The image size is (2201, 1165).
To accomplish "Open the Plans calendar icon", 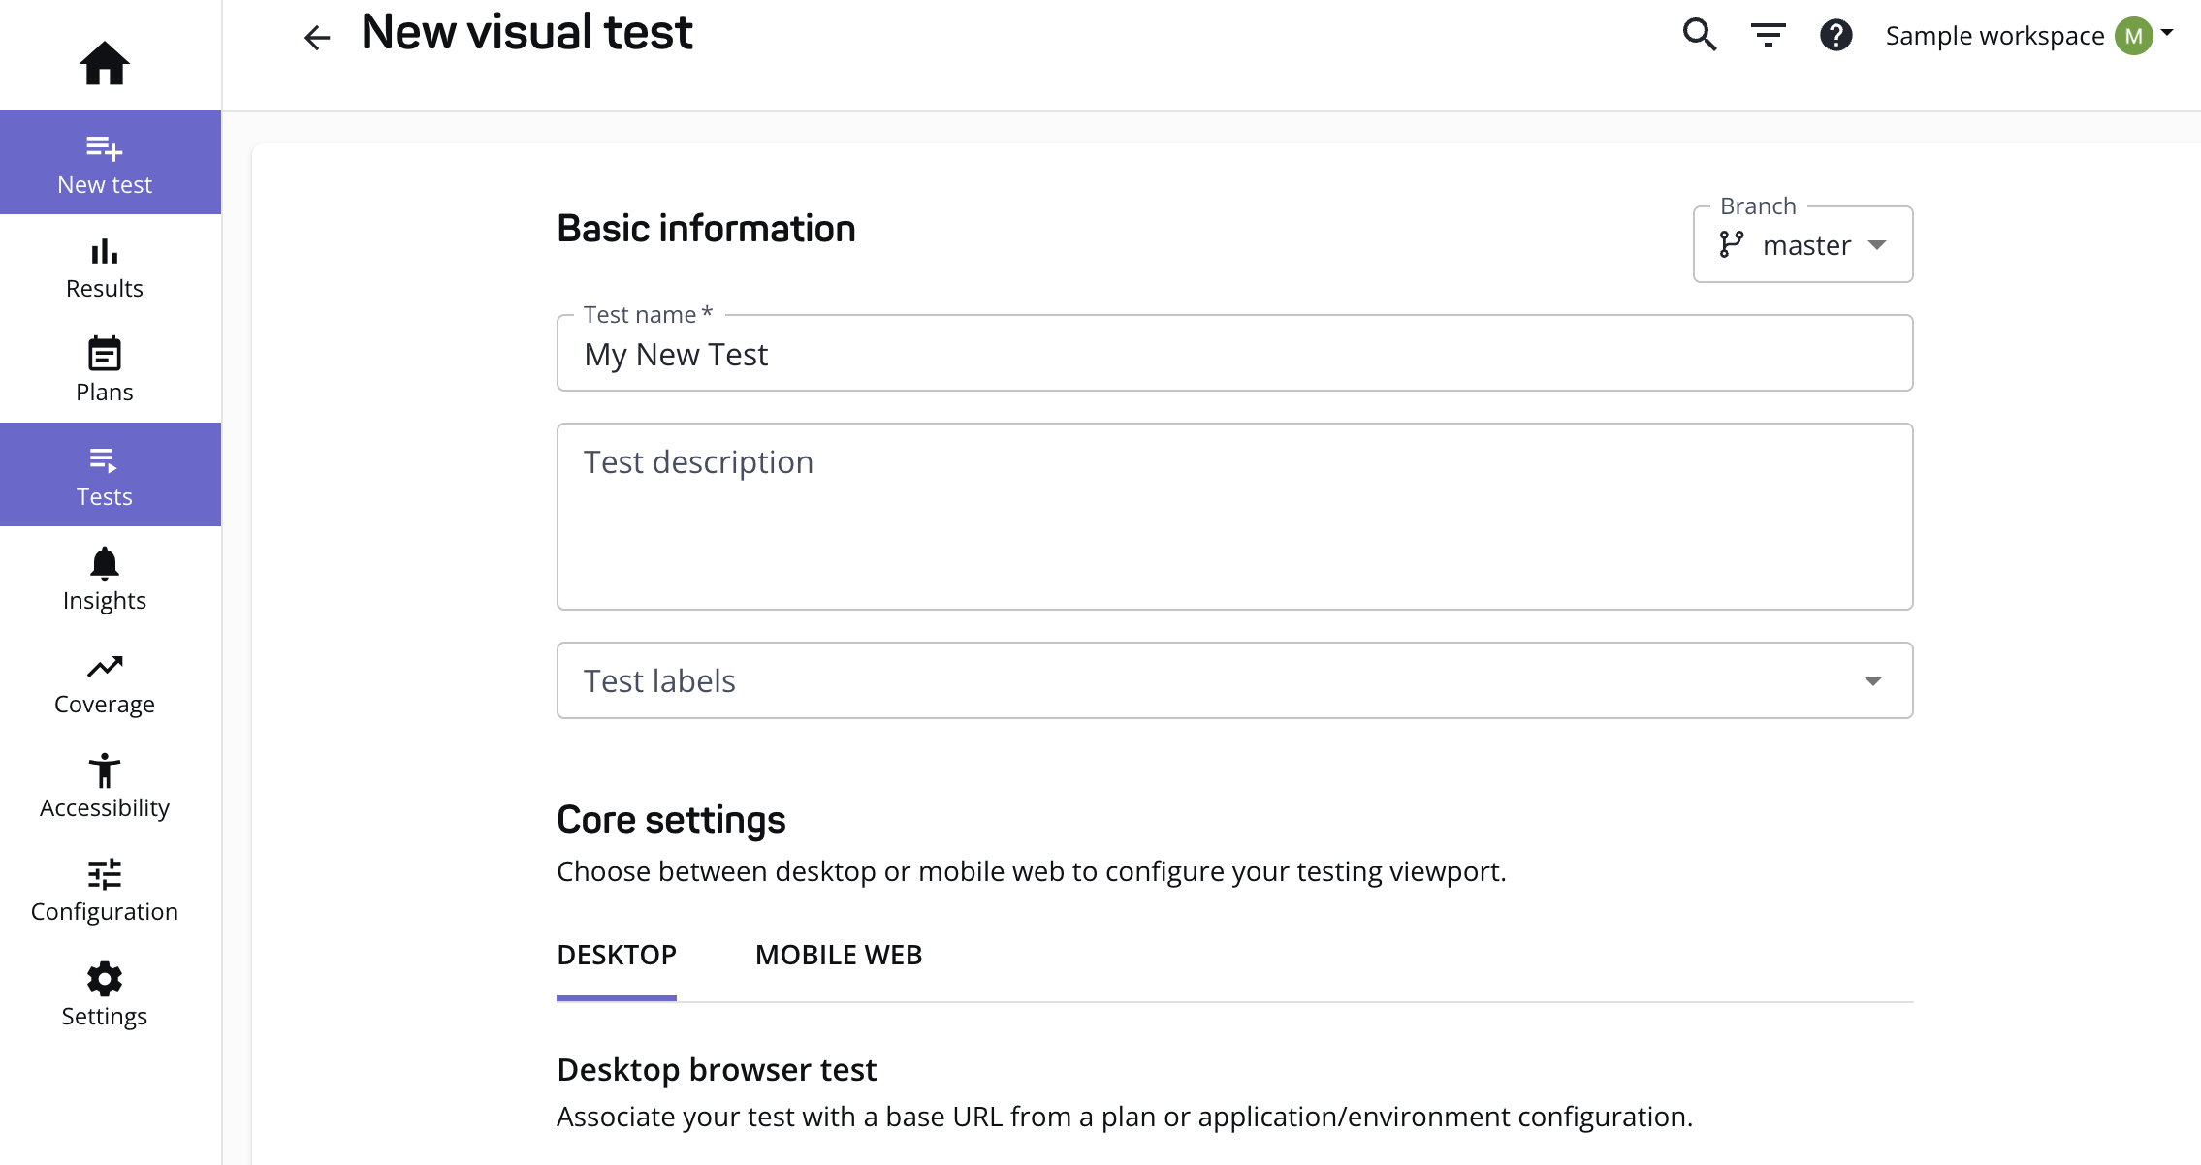I will coord(105,354).
